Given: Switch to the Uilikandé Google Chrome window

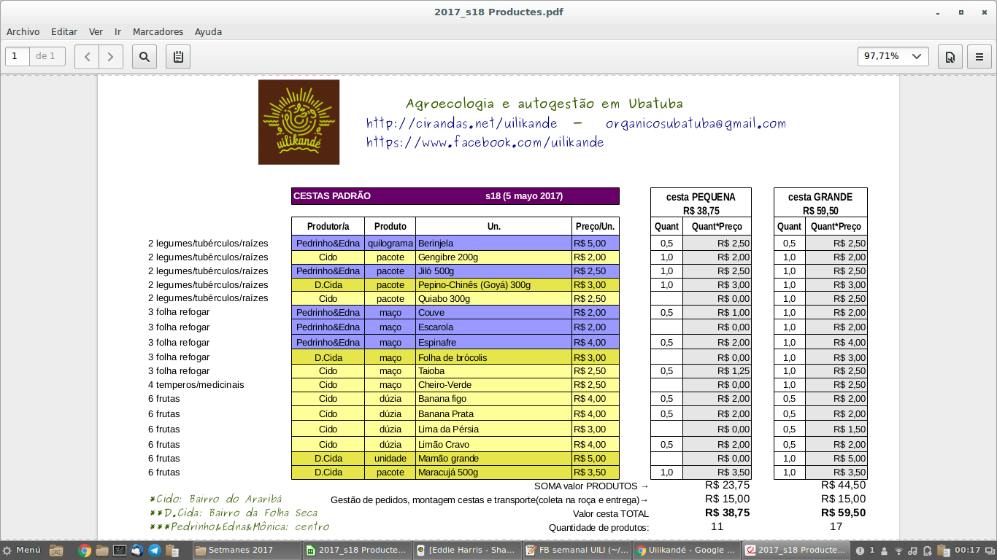Looking at the screenshot, I should coord(688,551).
